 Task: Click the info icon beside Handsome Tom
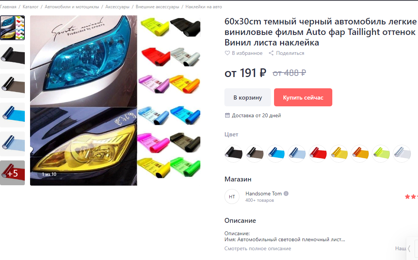click(286, 193)
